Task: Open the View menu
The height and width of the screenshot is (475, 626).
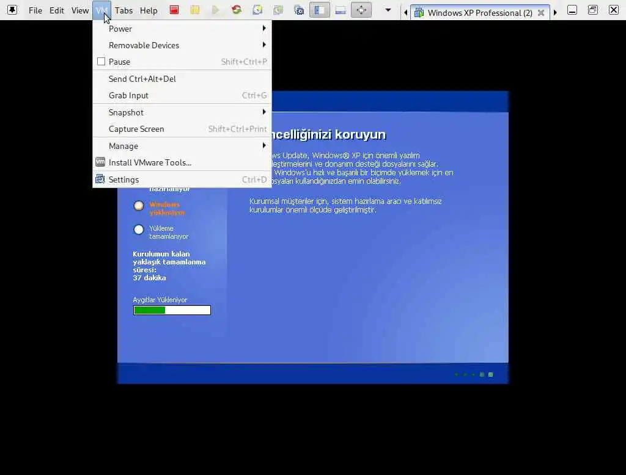Action: 80,10
